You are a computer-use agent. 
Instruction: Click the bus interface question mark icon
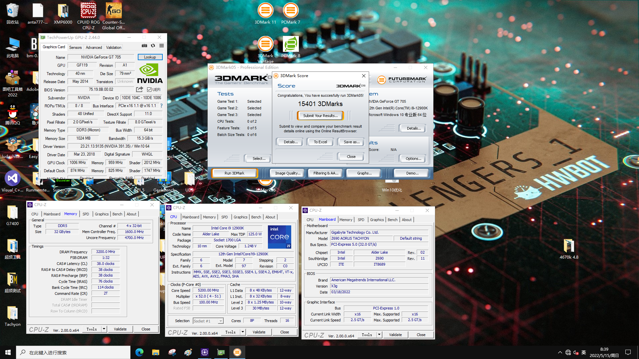(161, 106)
